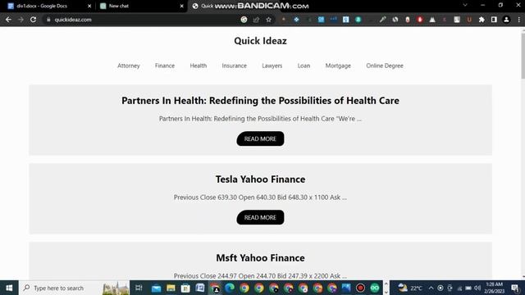Open the Extensions puzzle piece menu
The height and width of the screenshot is (295, 525).
pos(482,20)
